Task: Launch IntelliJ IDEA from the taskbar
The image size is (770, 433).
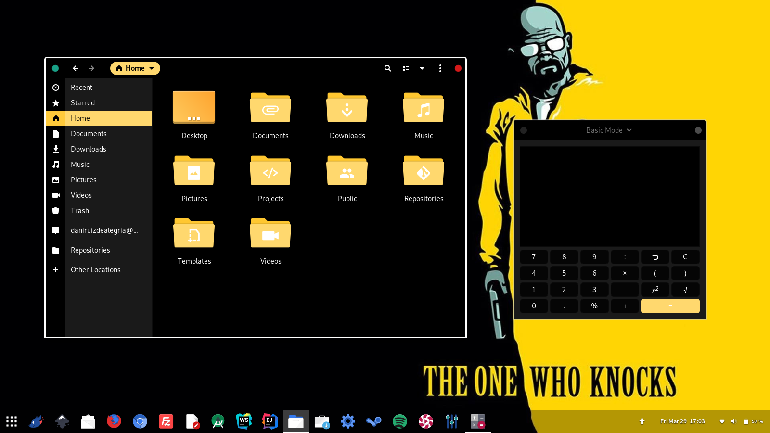Action: (270, 421)
